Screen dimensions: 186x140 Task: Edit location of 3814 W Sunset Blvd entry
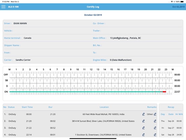(144, 121)
